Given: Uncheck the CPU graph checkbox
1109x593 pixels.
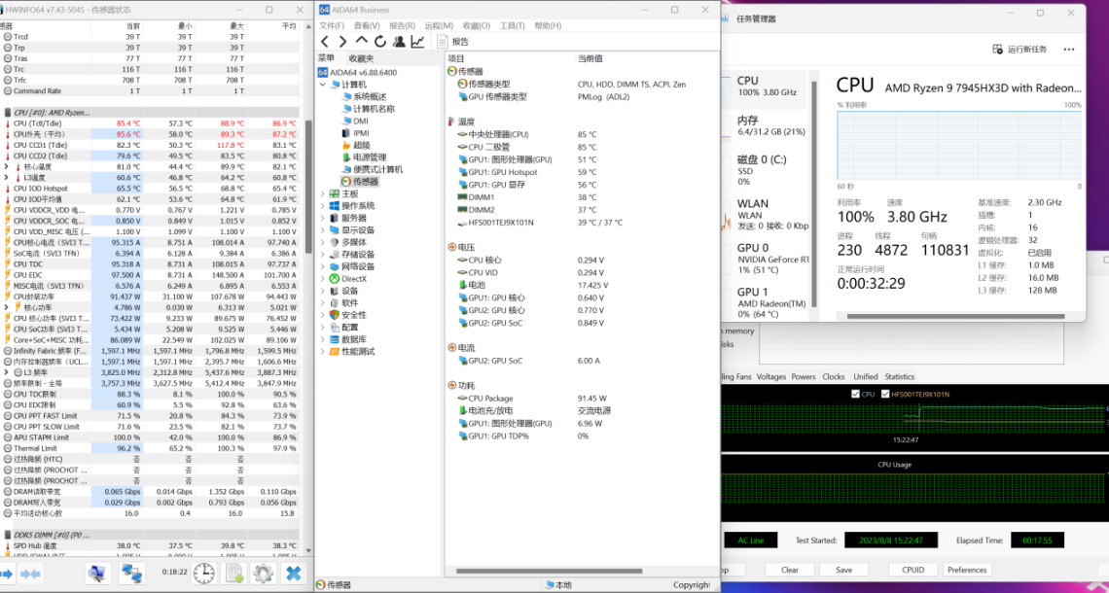Looking at the screenshot, I should coord(856,395).
